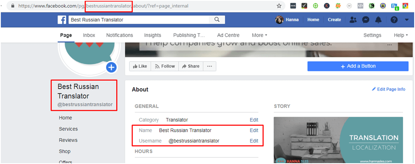
Task: Click the @bestrussiantranslator handle under page title
Action: pyautogui.click(x=85, y=104)
